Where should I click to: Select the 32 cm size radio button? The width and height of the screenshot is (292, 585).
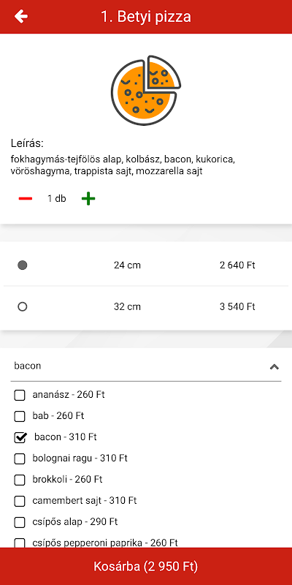23,306
